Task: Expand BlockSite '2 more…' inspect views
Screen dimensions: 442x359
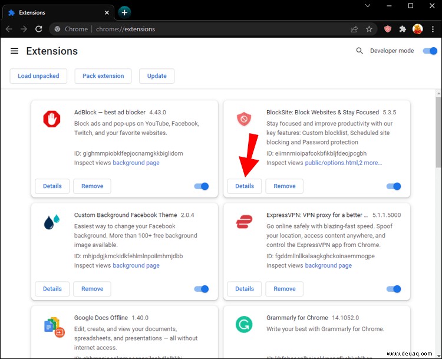Action: coord(371,163)
